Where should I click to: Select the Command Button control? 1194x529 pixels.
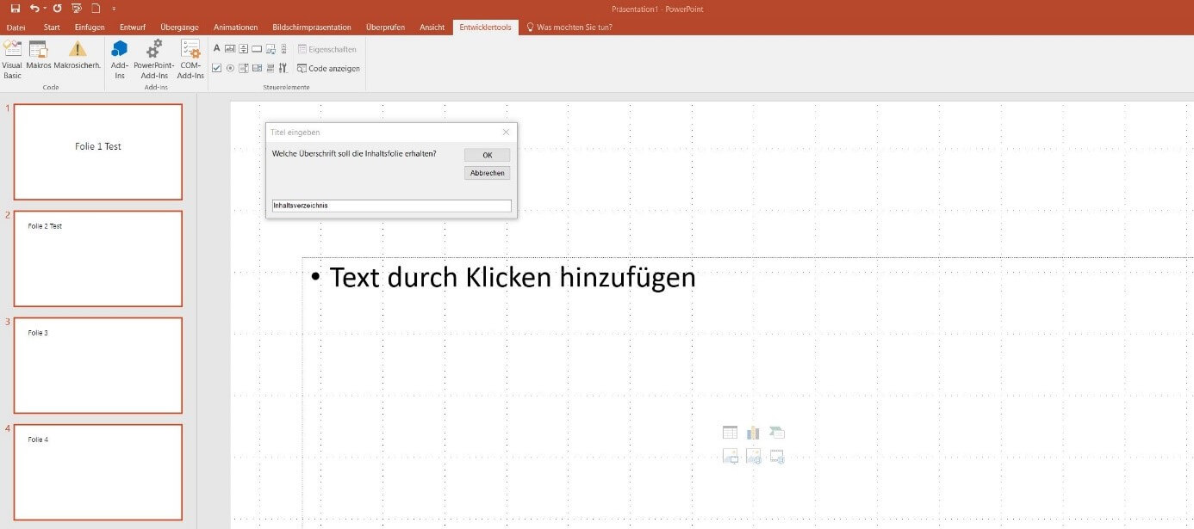pyautogui.click(x=257, y=49)
